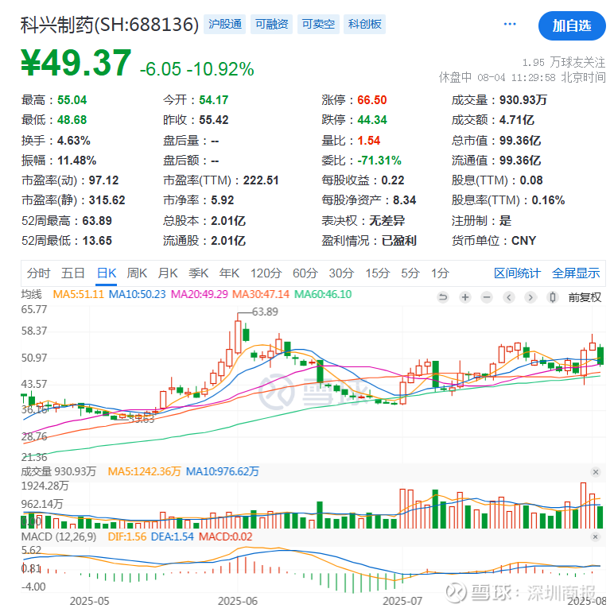Click the 52周最高 value 63.89
This screenshot has height=612, width=614.
97,221
